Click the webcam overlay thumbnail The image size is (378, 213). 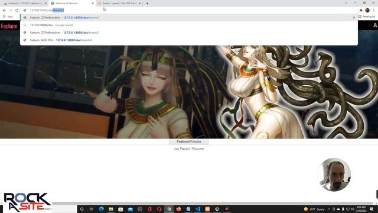(x=334, y=175)
